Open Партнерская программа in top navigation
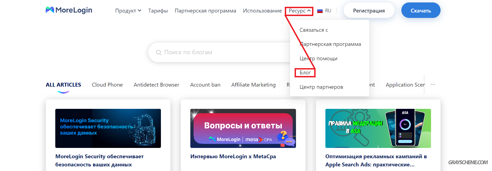The image size is (492, 171). (x=205, y=11)
